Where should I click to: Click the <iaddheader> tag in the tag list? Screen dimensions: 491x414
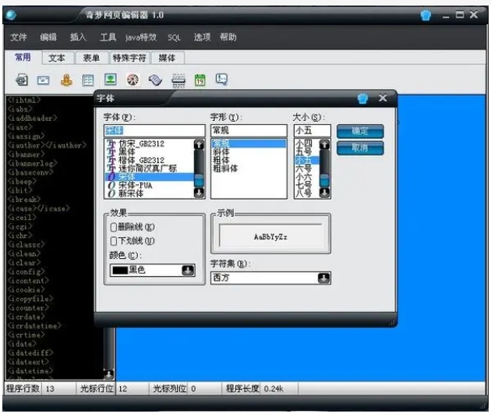[x=32, y=118]
